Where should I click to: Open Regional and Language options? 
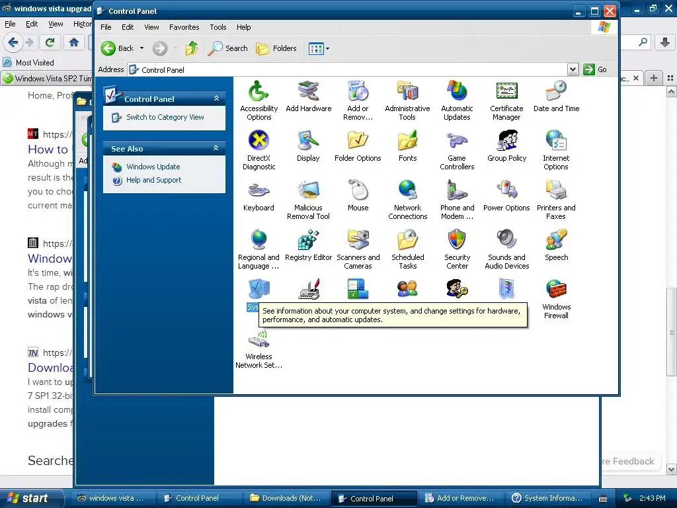(x=259, y=249)
